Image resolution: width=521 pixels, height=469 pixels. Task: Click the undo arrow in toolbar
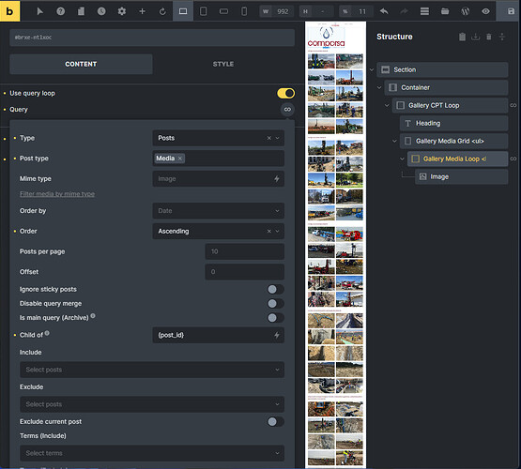pos(384,11)
